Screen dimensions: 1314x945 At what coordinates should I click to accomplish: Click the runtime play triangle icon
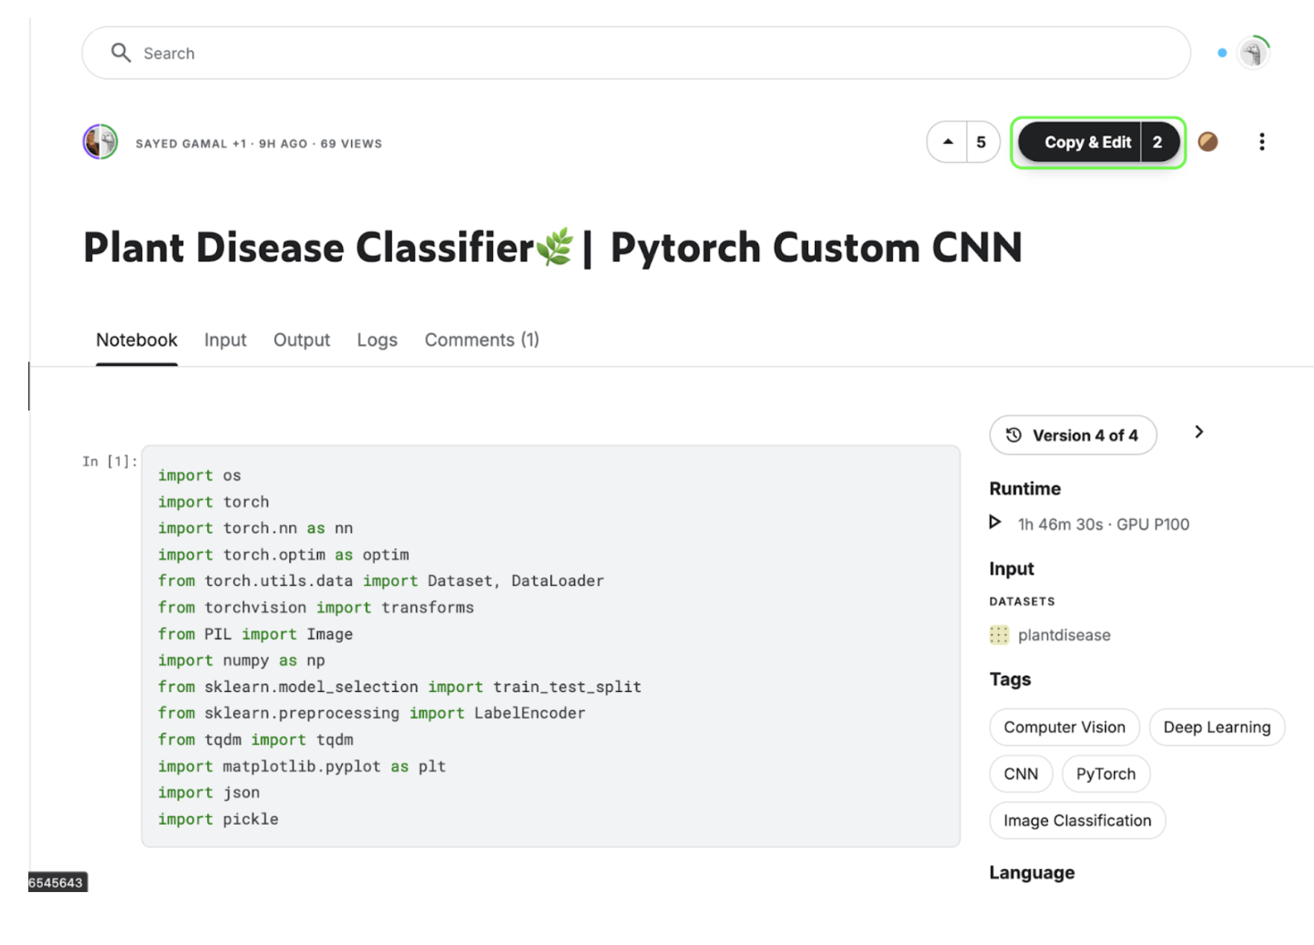pos(995,523)
